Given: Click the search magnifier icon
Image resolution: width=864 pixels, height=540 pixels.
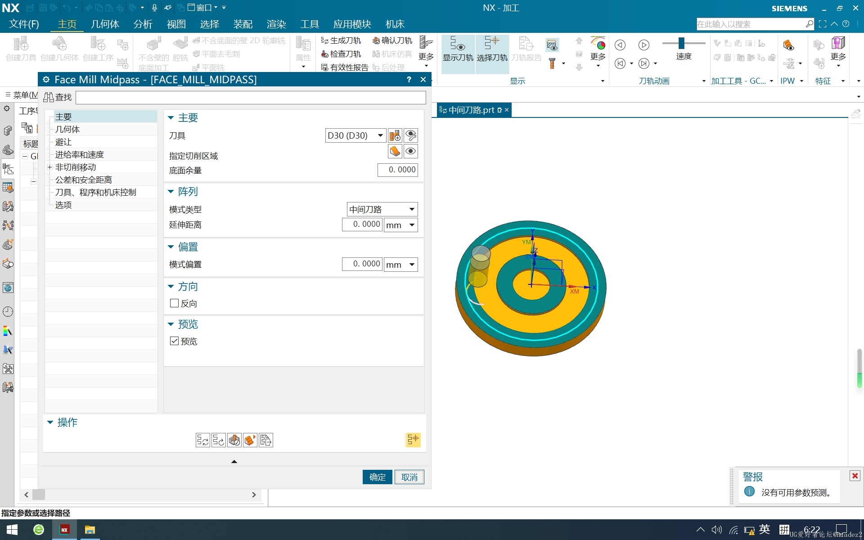Looking at the screenshot, I should 809,24.
